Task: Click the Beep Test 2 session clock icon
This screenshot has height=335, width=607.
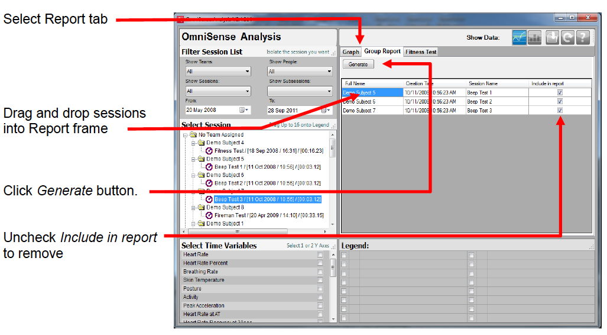Action: click(209, 183)
